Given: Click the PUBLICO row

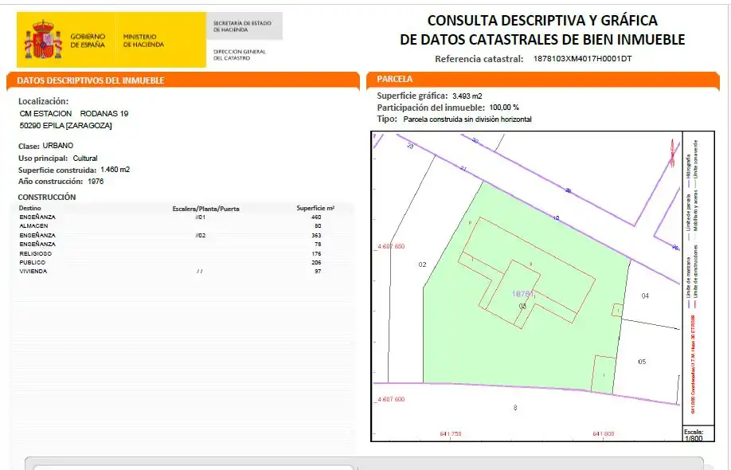Looking at the screenshot, I should click(x=182, y=263).
